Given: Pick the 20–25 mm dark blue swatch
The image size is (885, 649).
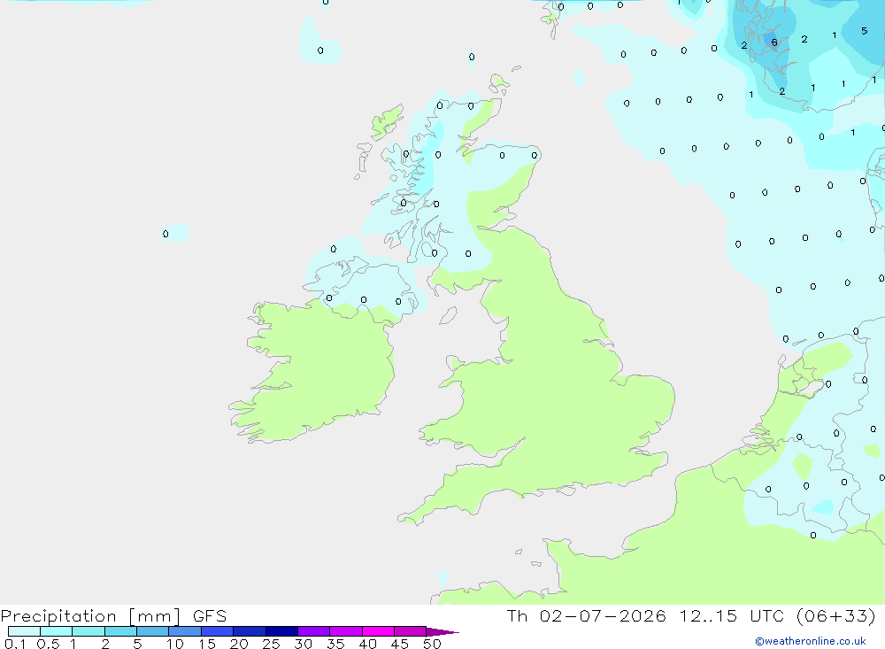Looking at the screenshot, I should click(249, 631).
